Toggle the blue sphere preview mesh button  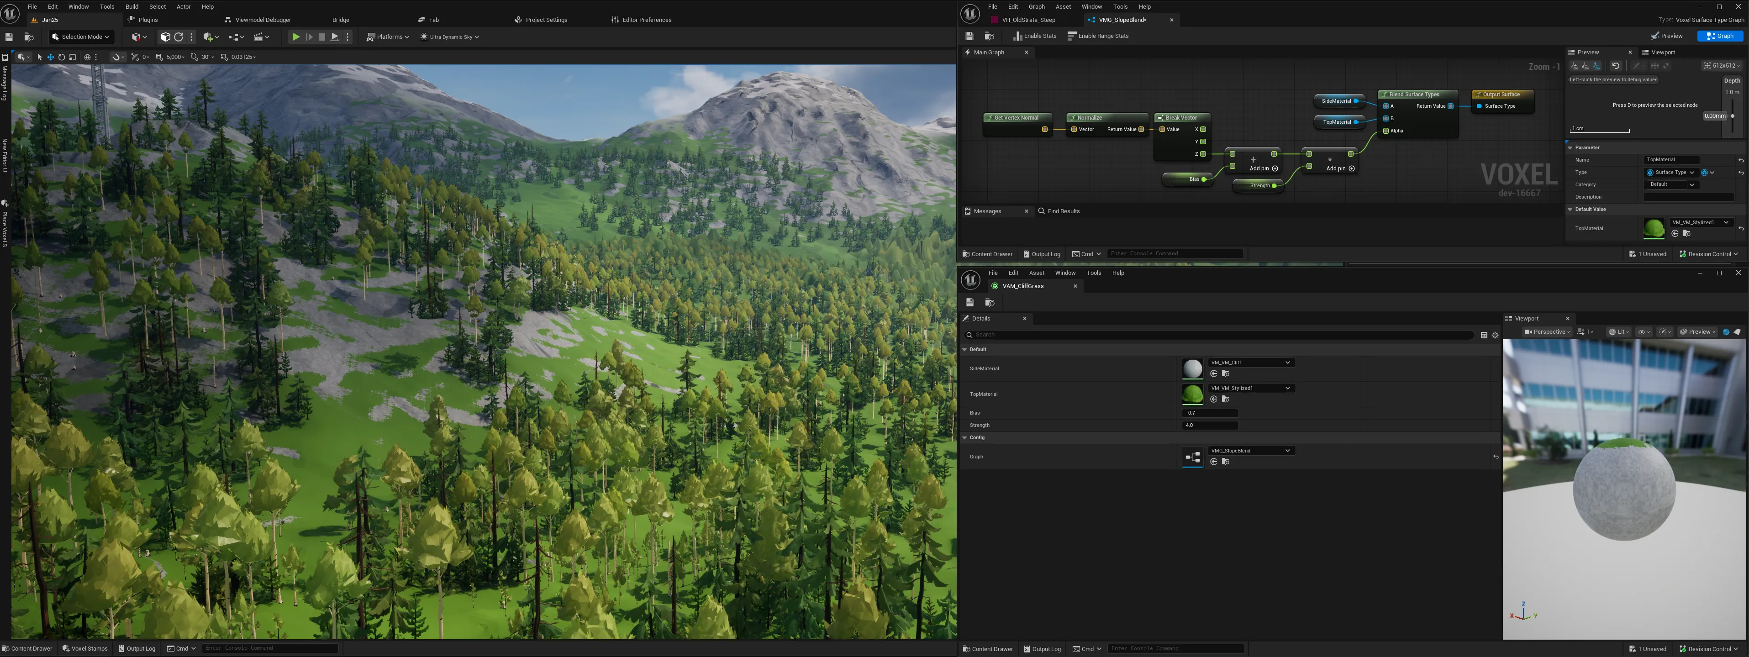point(1725,332)
